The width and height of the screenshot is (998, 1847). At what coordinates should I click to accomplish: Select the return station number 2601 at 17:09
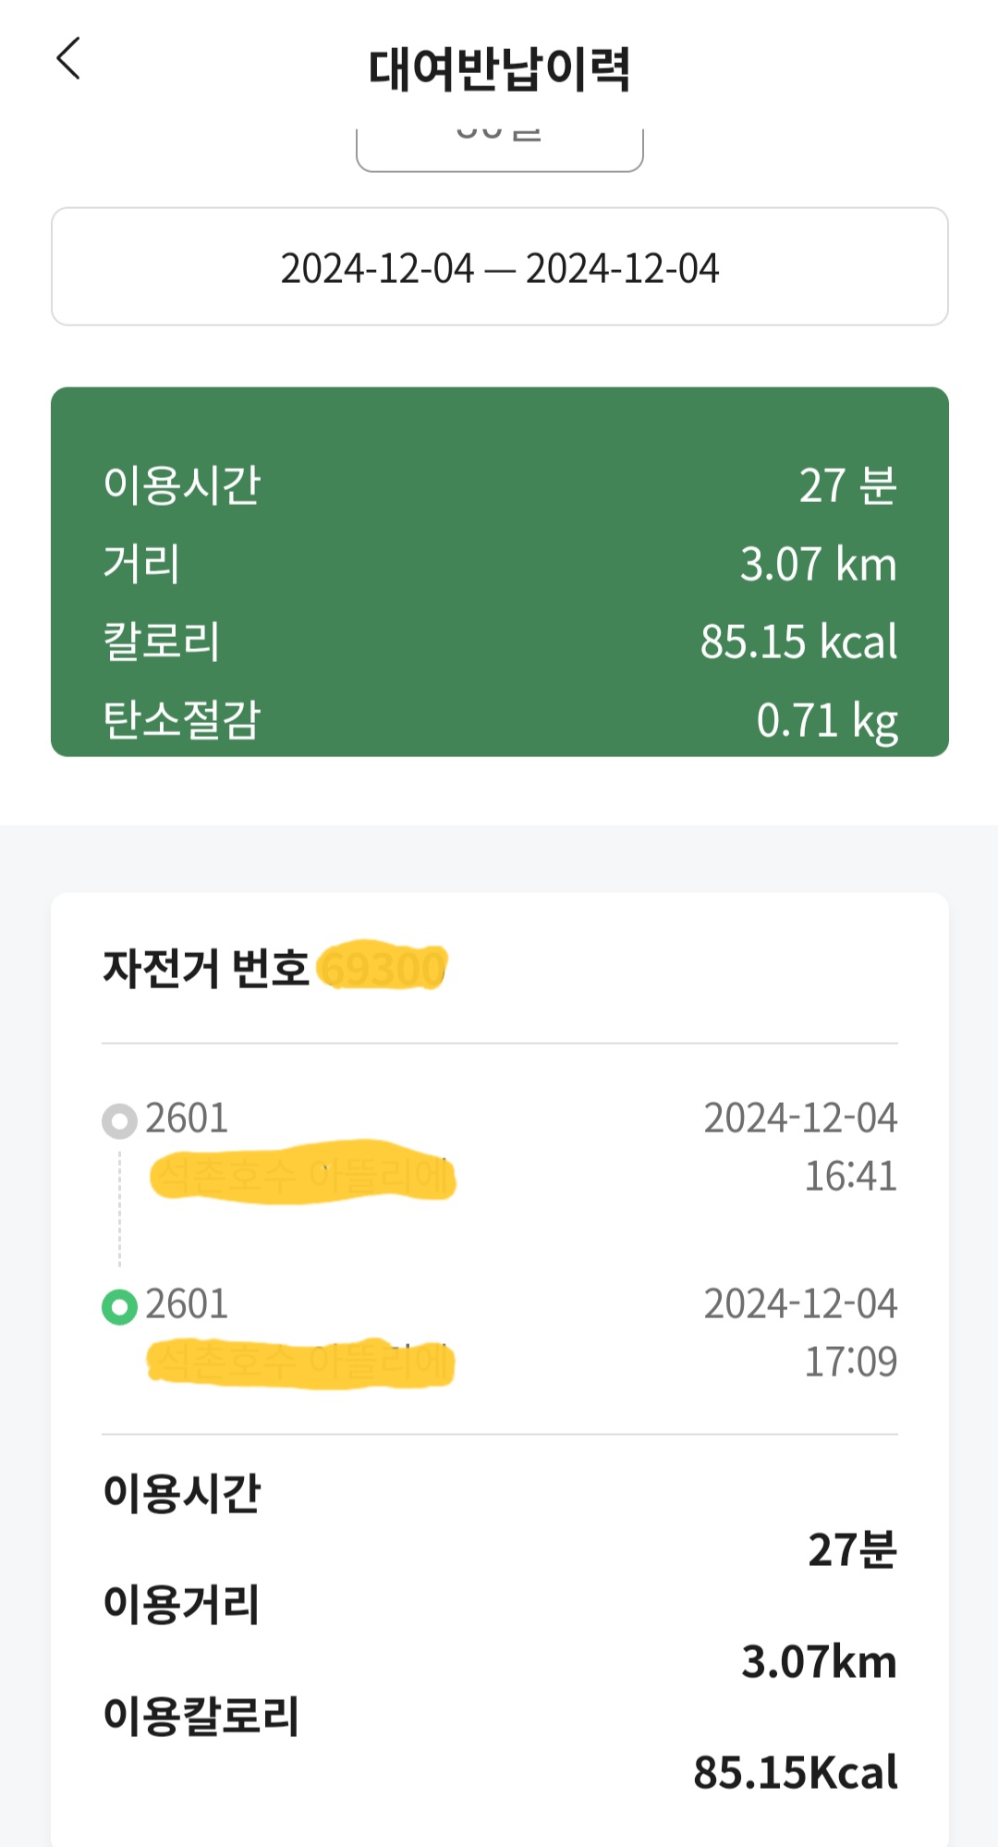coord(187,1304)
